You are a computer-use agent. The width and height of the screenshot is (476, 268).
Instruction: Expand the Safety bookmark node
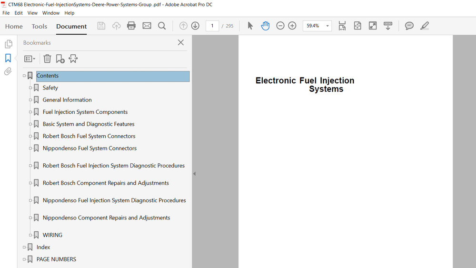click(30, 88)
